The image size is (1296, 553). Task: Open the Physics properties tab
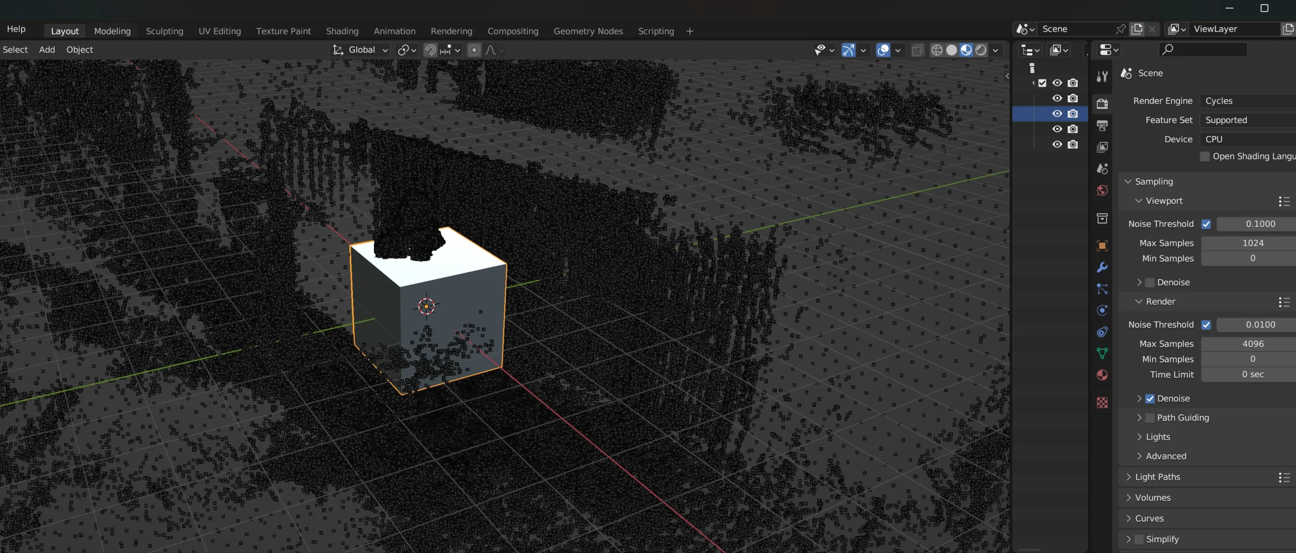[x=1102, y=310]
